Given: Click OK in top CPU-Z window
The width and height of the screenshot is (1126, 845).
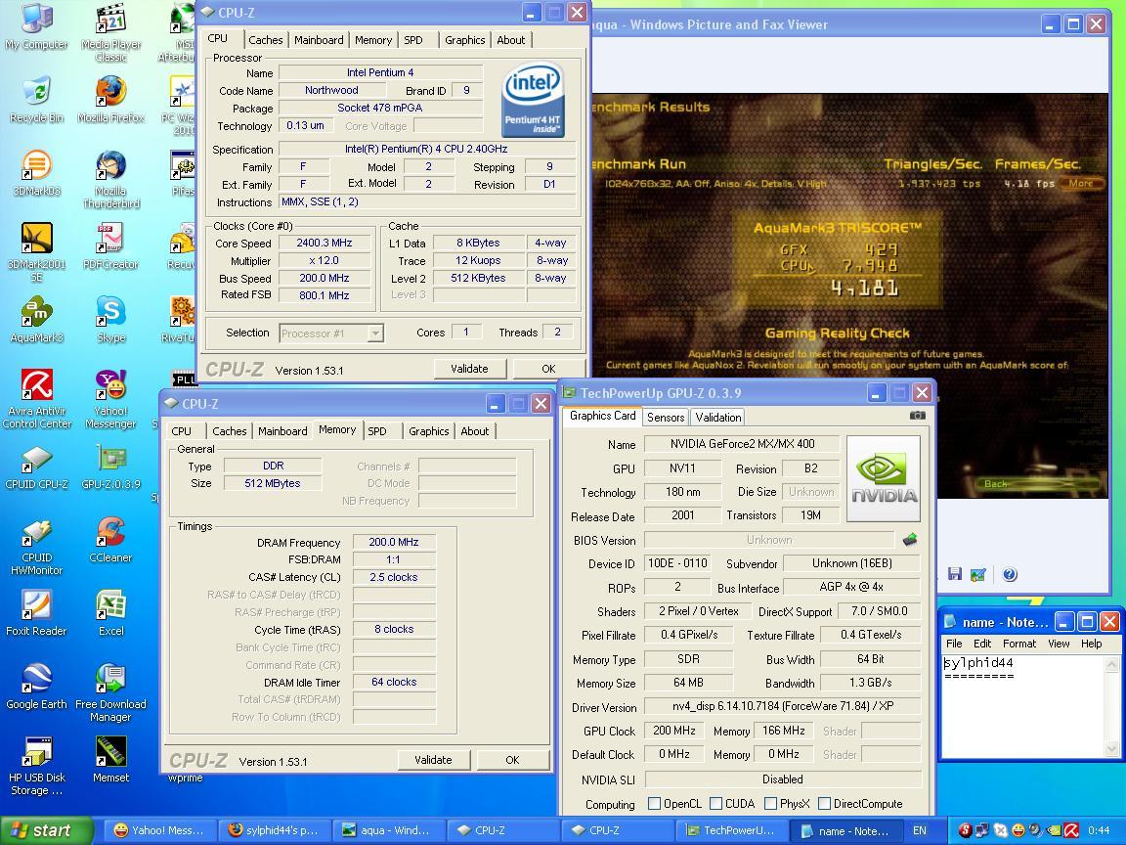Looking at the screenshot, I should [548, 369].
